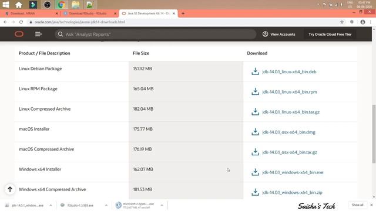This screenshot has width=376, height=211.
Task: Close the Download RStudio tab
Action: pyautogui.click(x=115, y=13)
